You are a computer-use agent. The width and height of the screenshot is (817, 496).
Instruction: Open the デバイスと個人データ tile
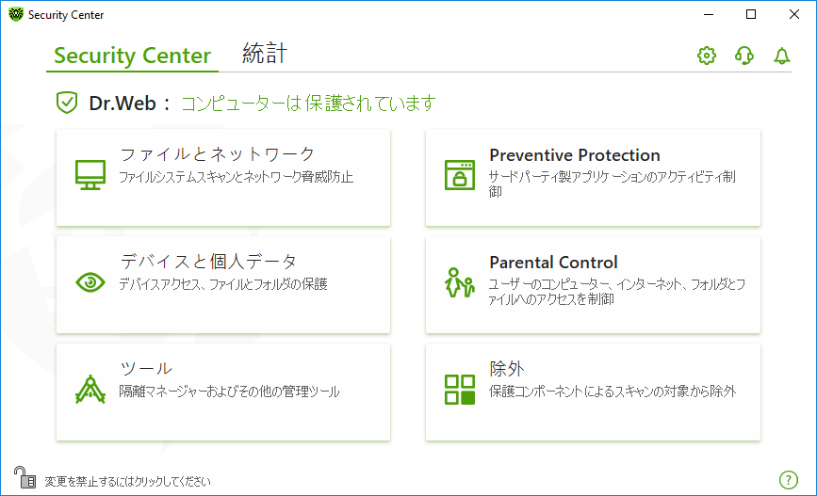tap(223, 284)
